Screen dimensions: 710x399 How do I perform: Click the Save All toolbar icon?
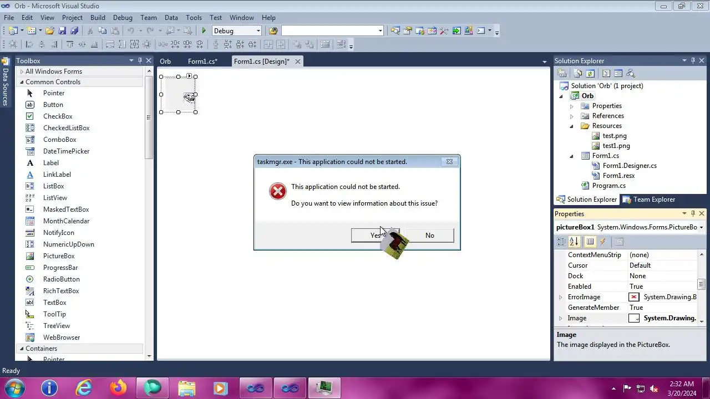[74, 31]
